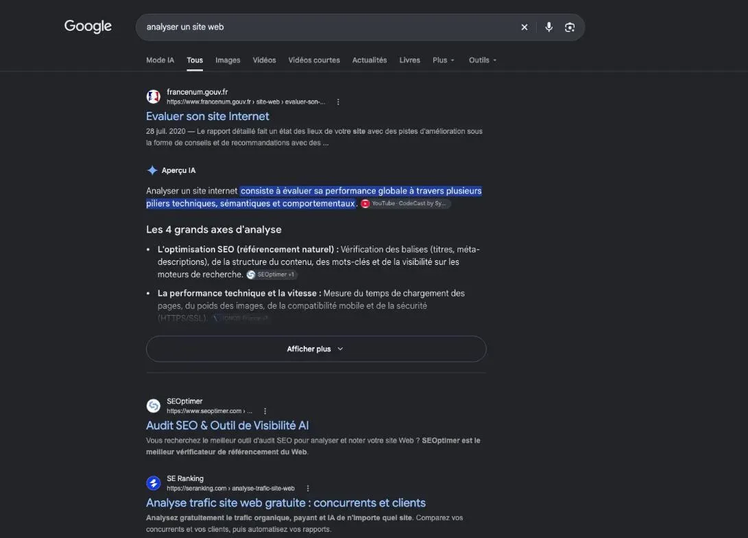Open 'Evaluer son site Internet' result
Screen dimensions: 748x538
click(x=208, y=117)
